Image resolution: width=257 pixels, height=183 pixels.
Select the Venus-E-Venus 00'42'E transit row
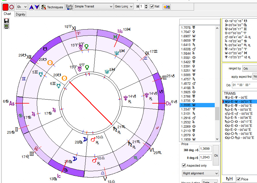240,130
